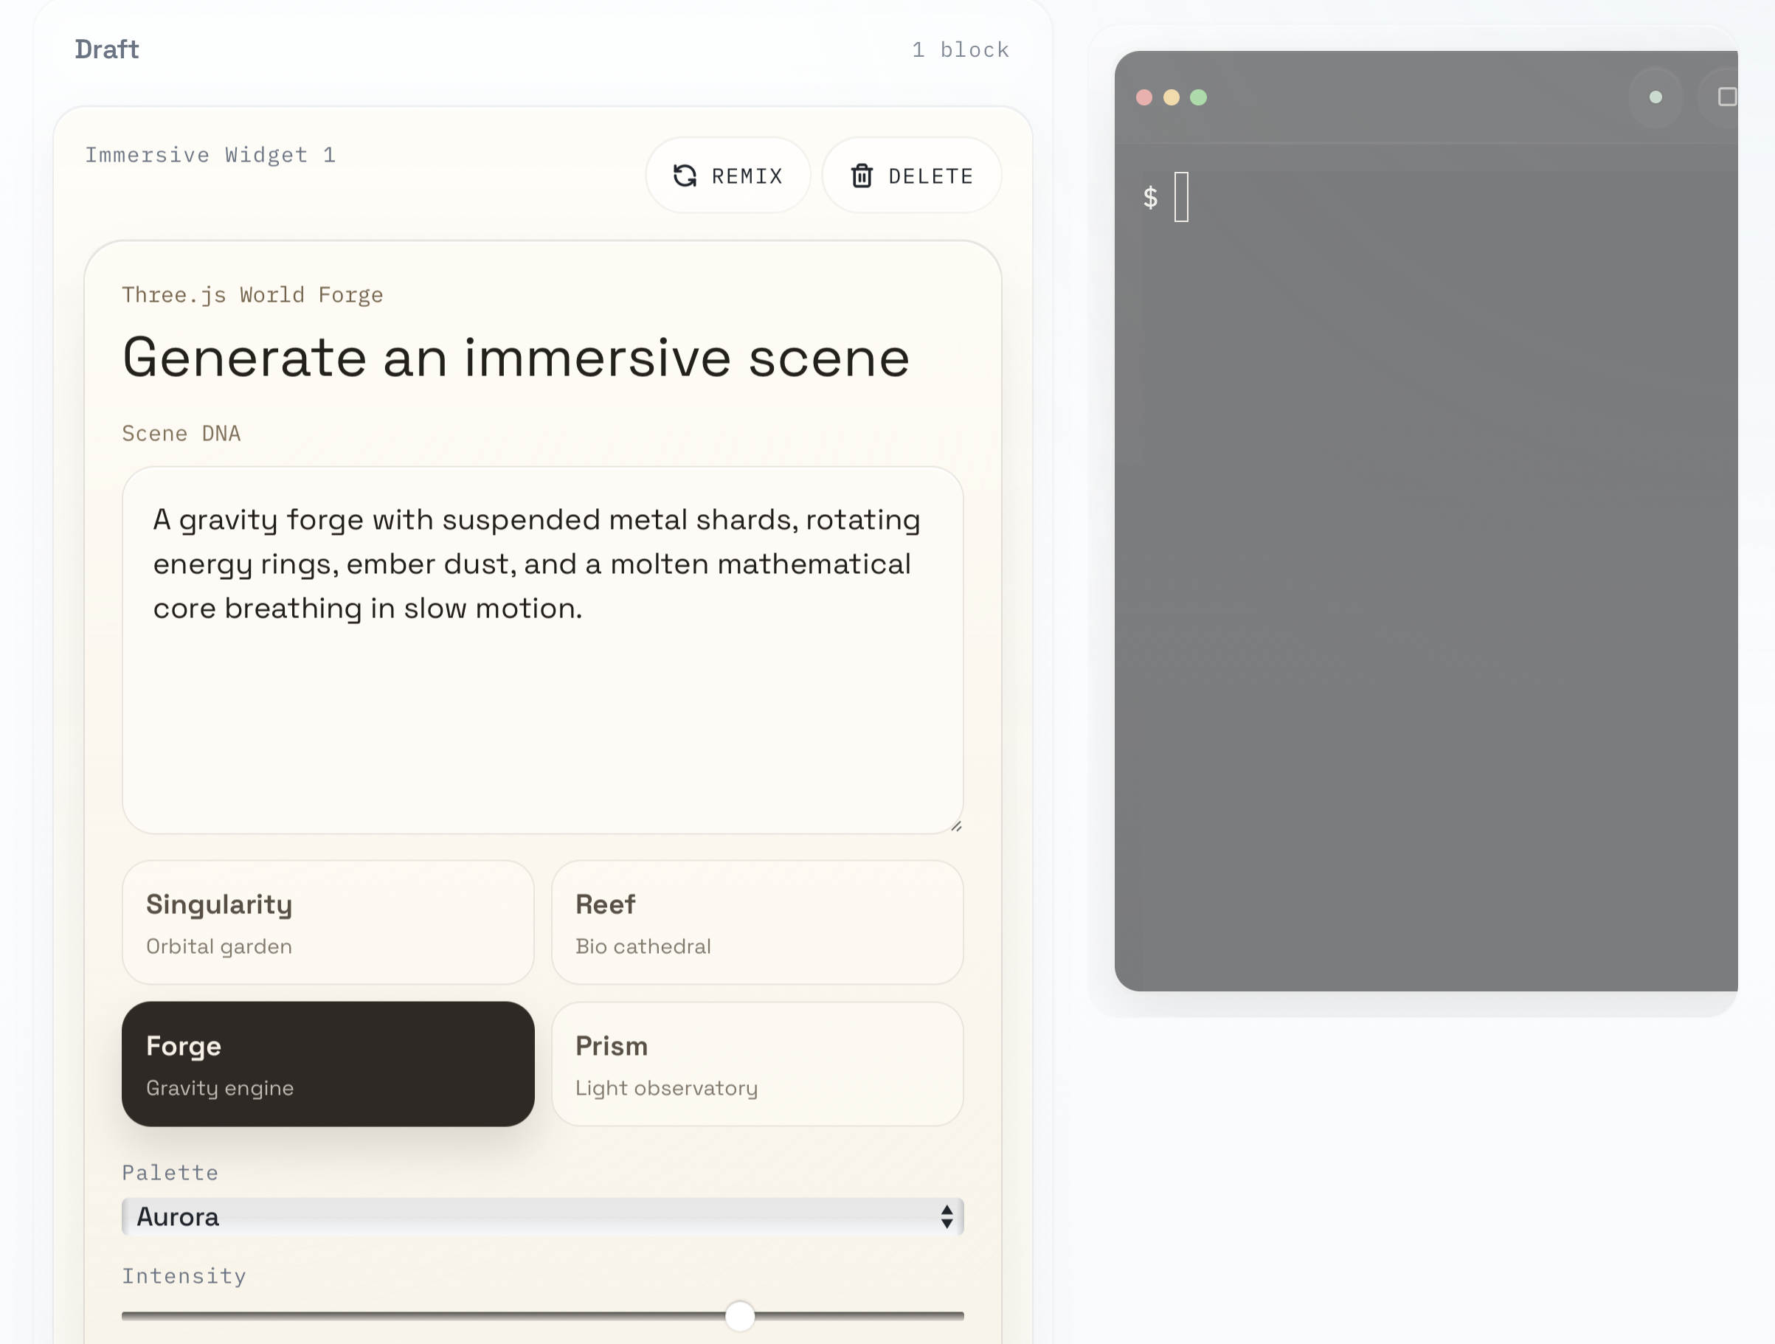Viewport: 1775px width, 1344px height.
Task: Click the DELETE button
Action: tap(911, 175)
